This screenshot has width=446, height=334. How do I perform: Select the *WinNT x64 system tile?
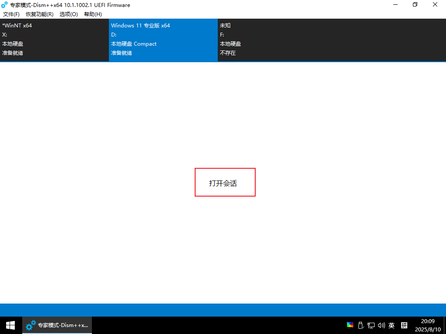coord(54,40)
